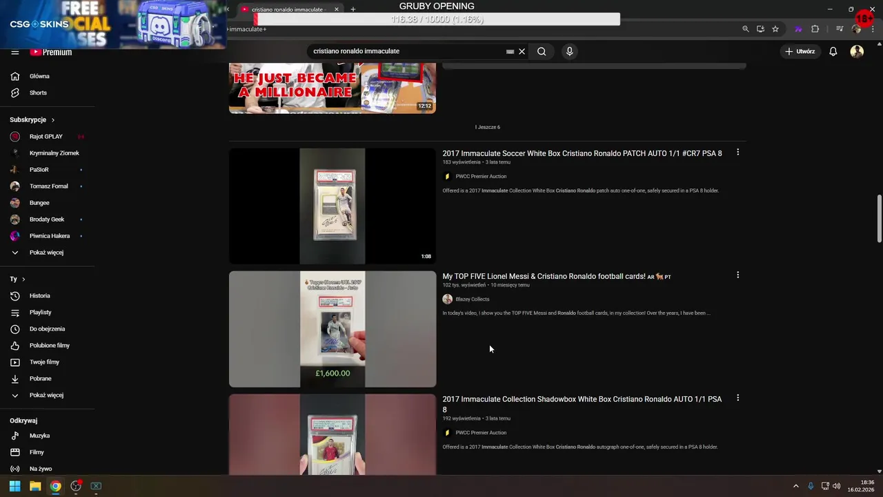This screenshot has height=497, width=883.
Task: Click the page vertical scrollbar thumb
Action: click(x=880, y=218)
